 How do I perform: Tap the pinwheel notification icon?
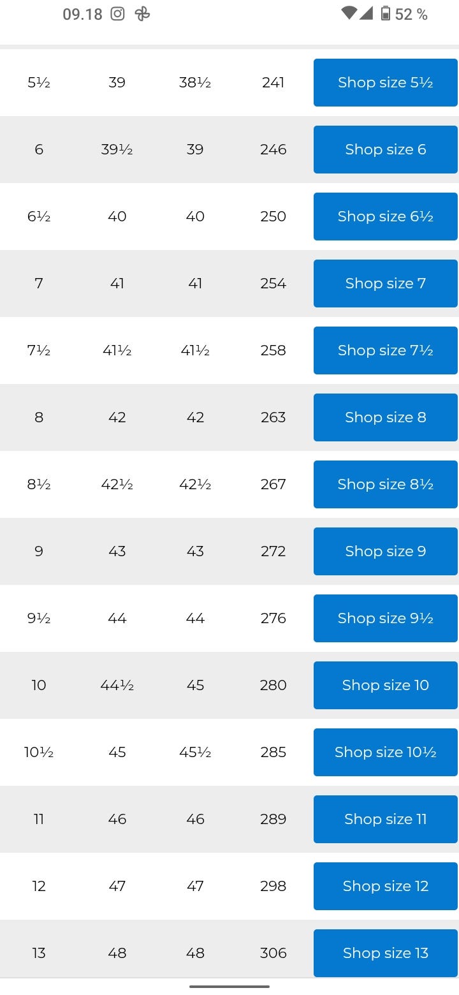point(142,14)
